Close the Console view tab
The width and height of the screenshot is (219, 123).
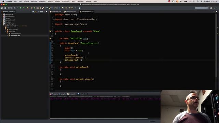coord(86,94)
